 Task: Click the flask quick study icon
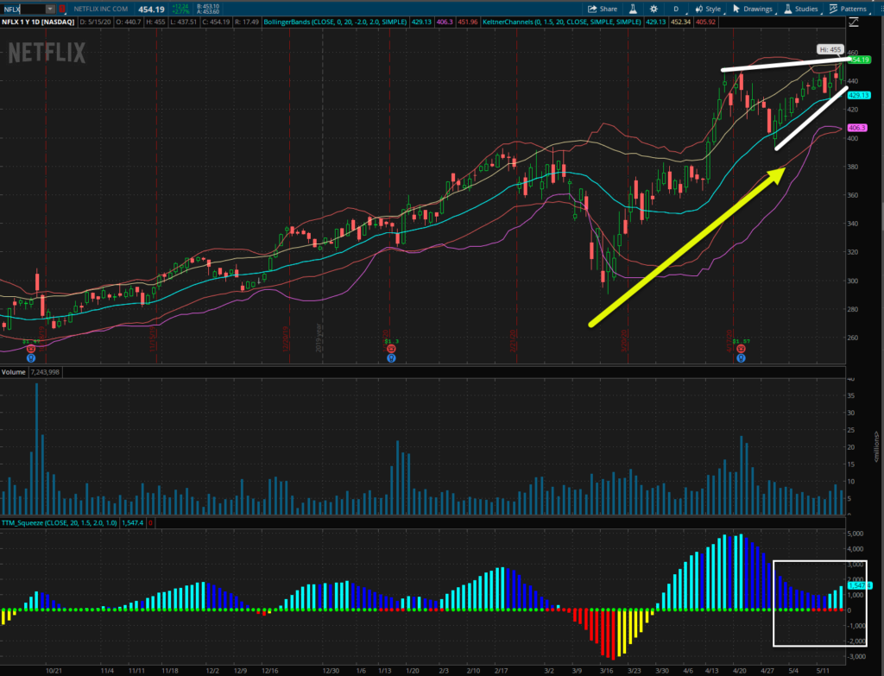[633, 9]
